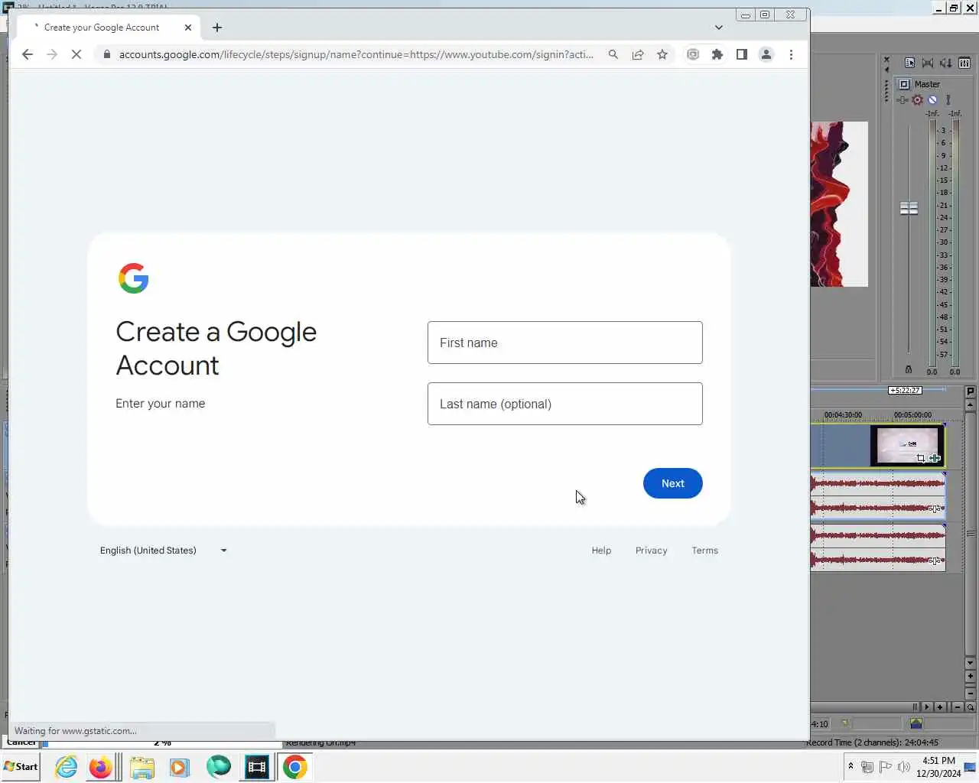
Task: Click the downmix output icon in Vegas mixer
Action: [x=928, y=63]
